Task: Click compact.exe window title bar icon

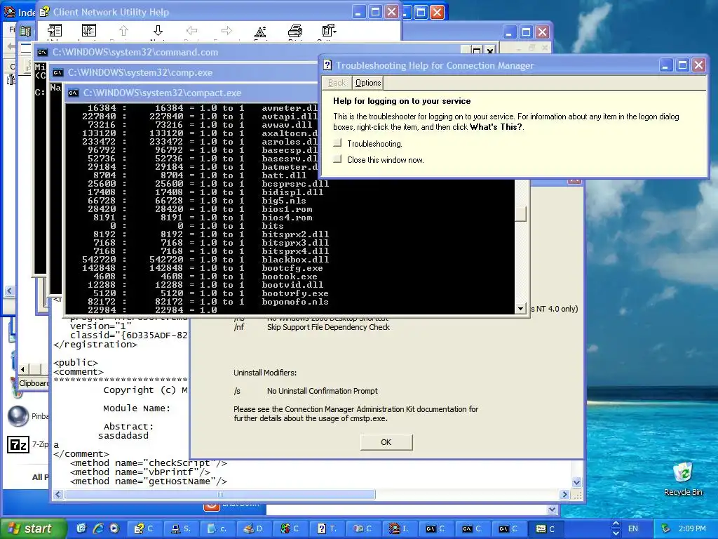Action: tap(73, 93)
